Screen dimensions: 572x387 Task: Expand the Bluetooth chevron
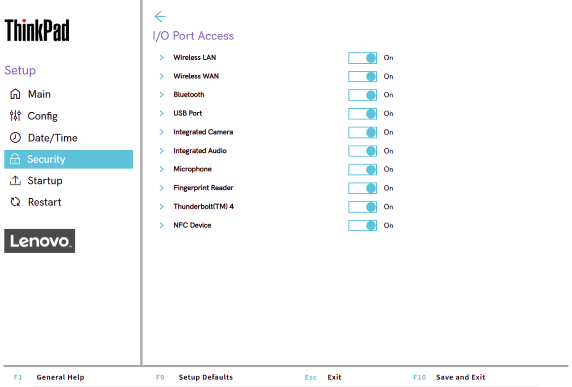click(162, 95)
